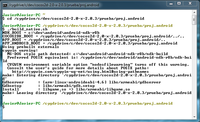
Task: Click the window title path text
Action: point(54,5)
